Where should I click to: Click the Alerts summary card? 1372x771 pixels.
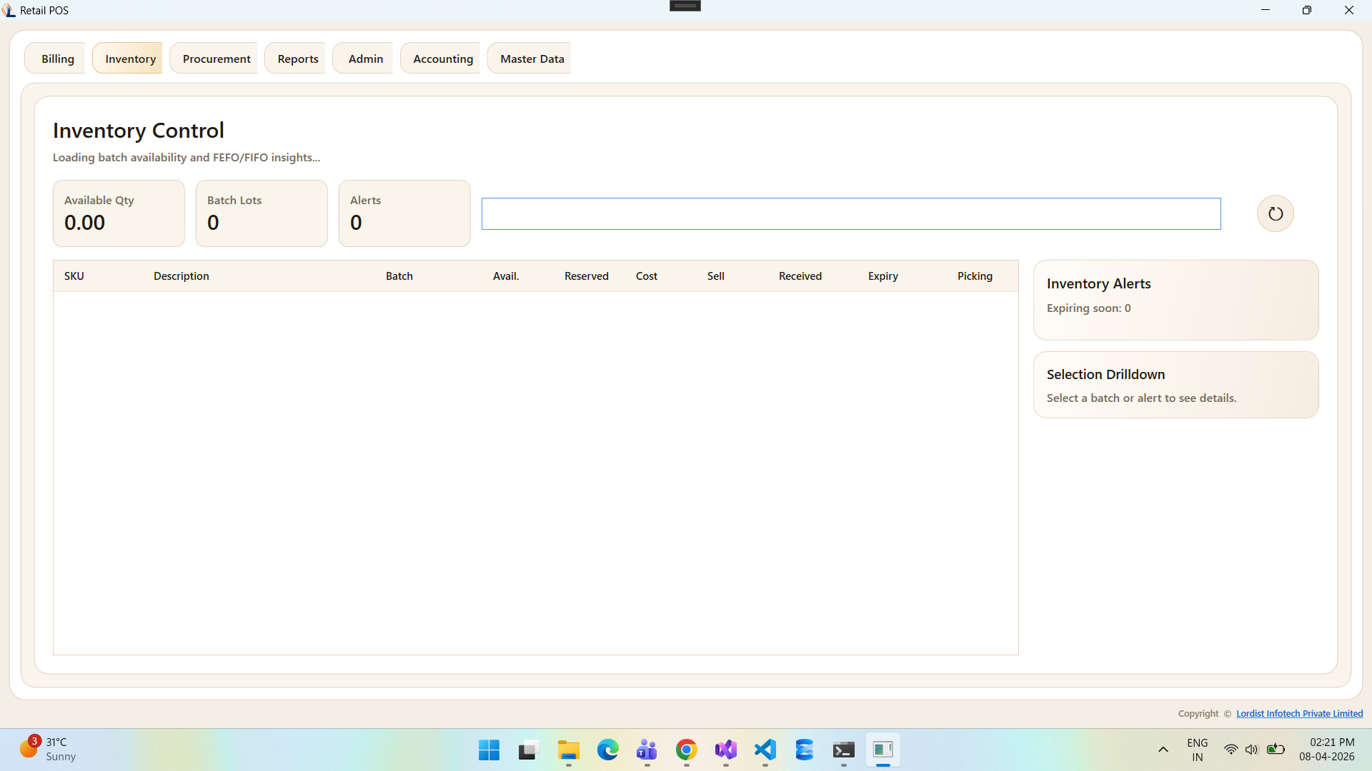coord(404,213)
